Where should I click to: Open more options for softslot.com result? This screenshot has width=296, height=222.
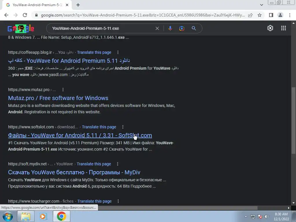(x=123, y=127)
